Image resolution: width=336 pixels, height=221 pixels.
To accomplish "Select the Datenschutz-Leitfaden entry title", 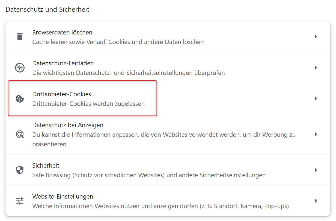I will 63,63.
